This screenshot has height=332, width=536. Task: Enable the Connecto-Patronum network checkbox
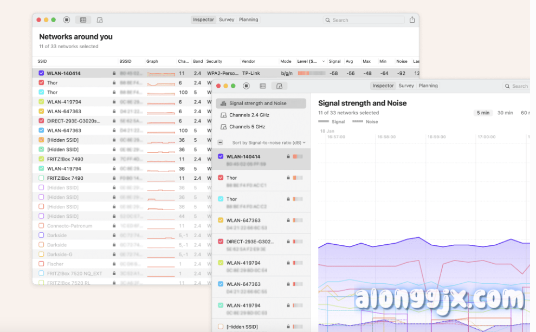click(x=42, y=226)
